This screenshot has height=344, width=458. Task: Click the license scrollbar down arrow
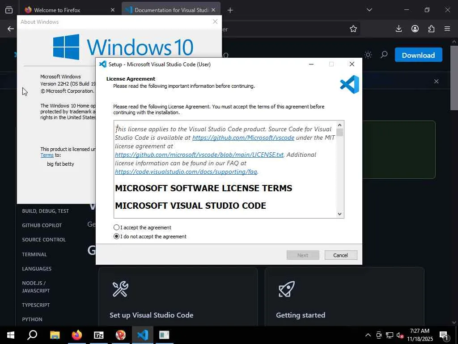point(339,214)
